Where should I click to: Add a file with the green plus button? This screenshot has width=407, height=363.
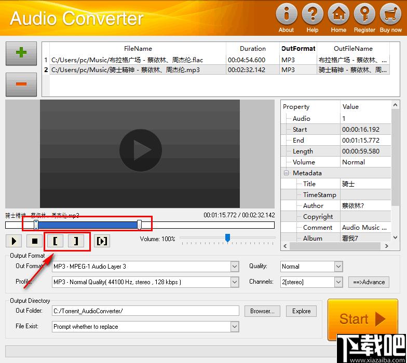point(21,53)
